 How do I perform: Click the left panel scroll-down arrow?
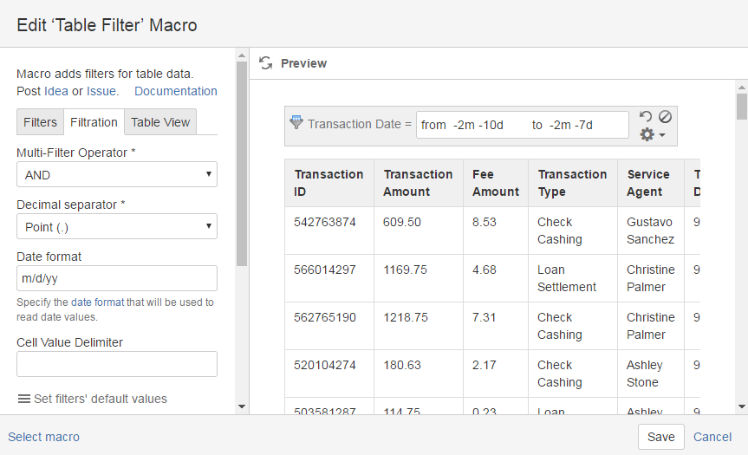coord(242,406)
